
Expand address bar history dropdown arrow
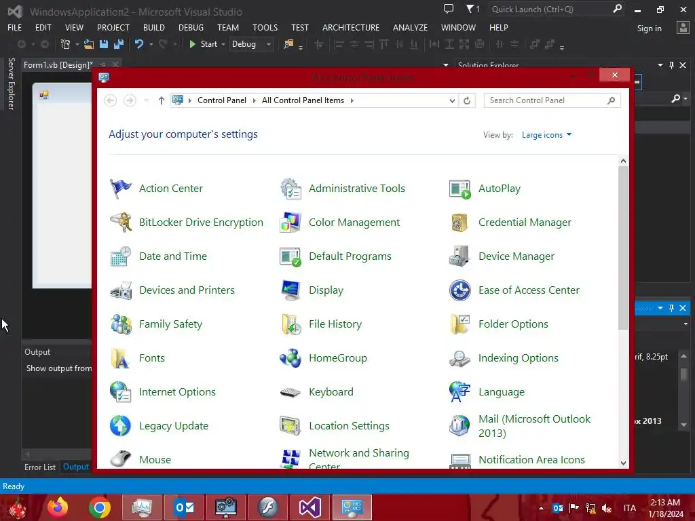[451, 100]
